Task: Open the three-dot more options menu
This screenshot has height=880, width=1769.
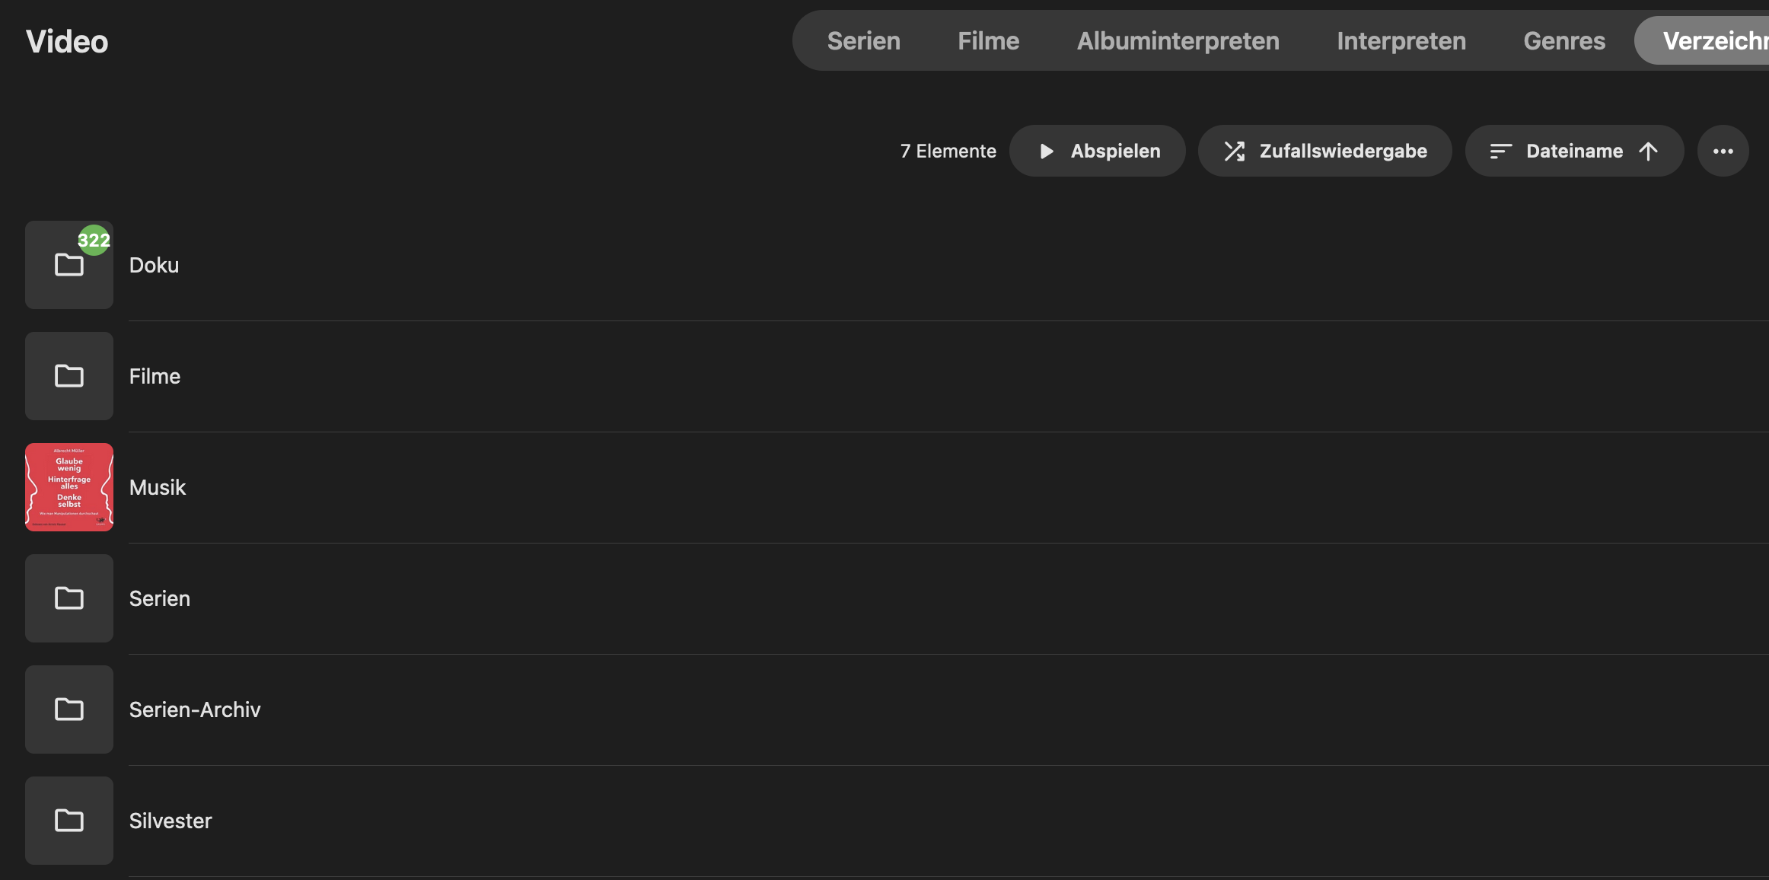Action: tap(1723, 151)
